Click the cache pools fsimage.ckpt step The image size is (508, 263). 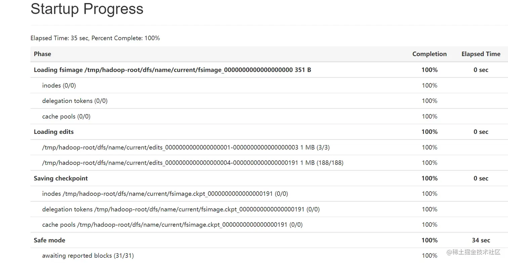coord(172,225)
